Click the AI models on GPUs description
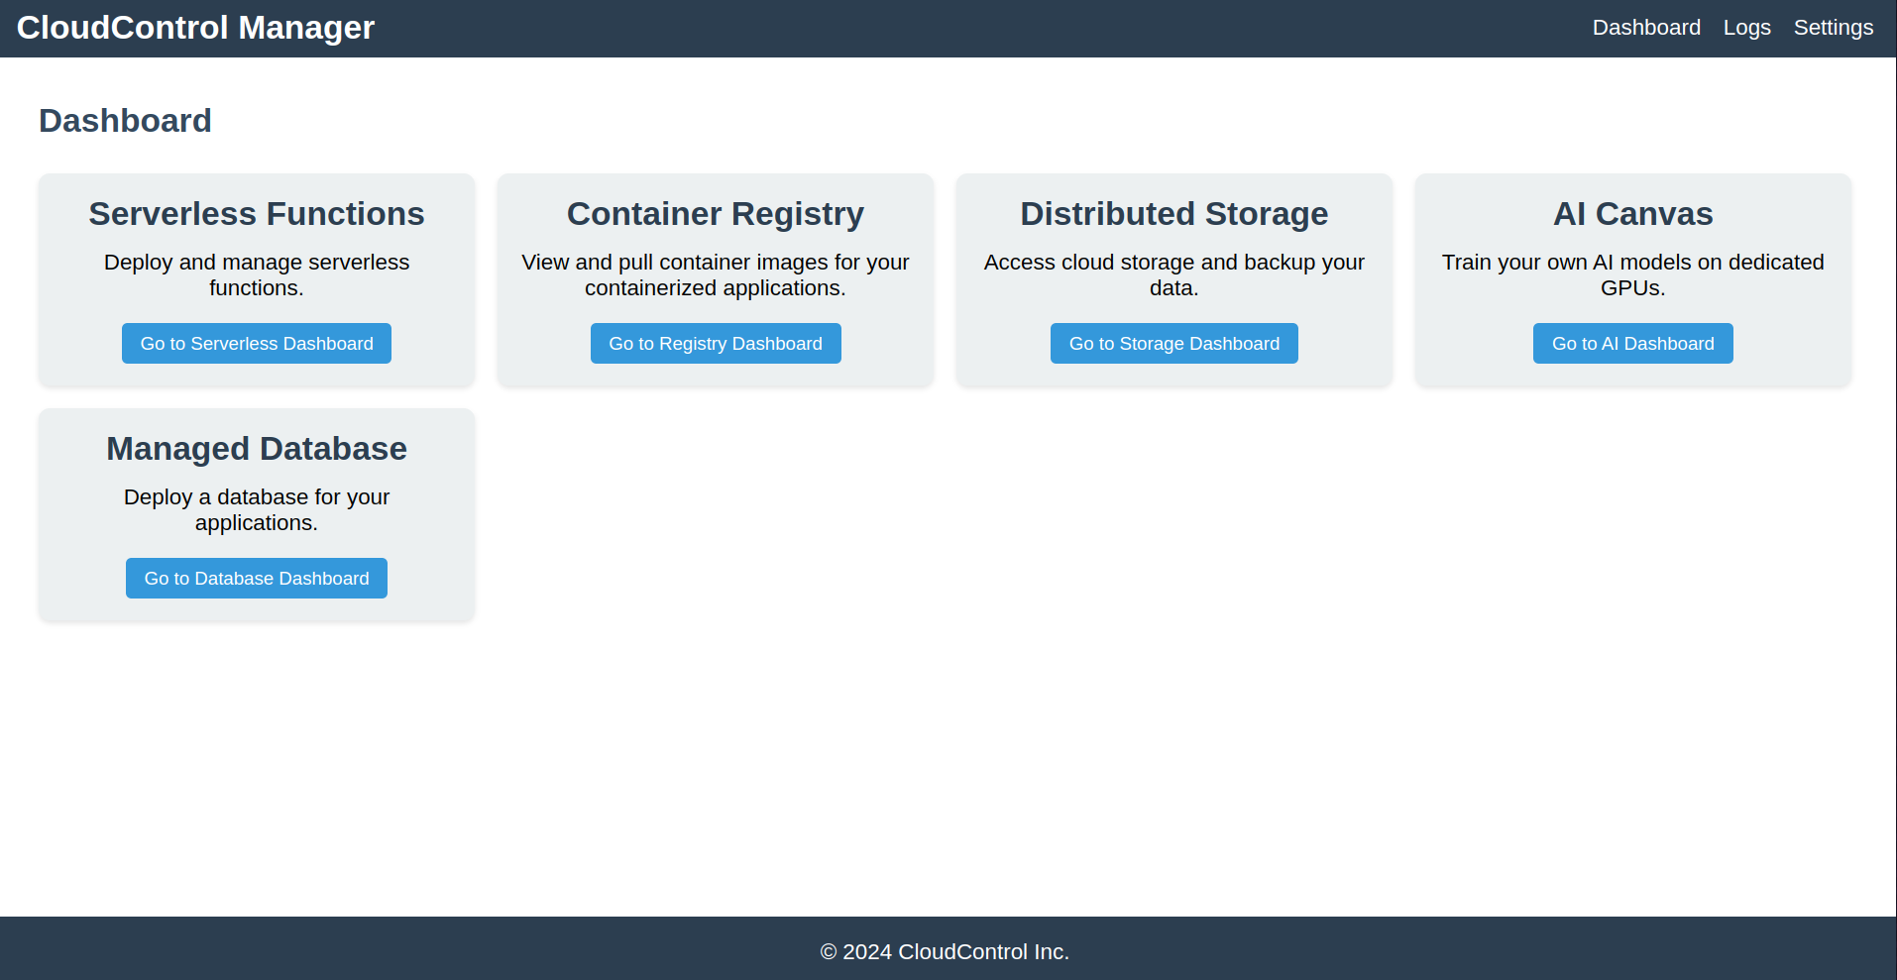1897x980 pixels. coord(1632,274)
